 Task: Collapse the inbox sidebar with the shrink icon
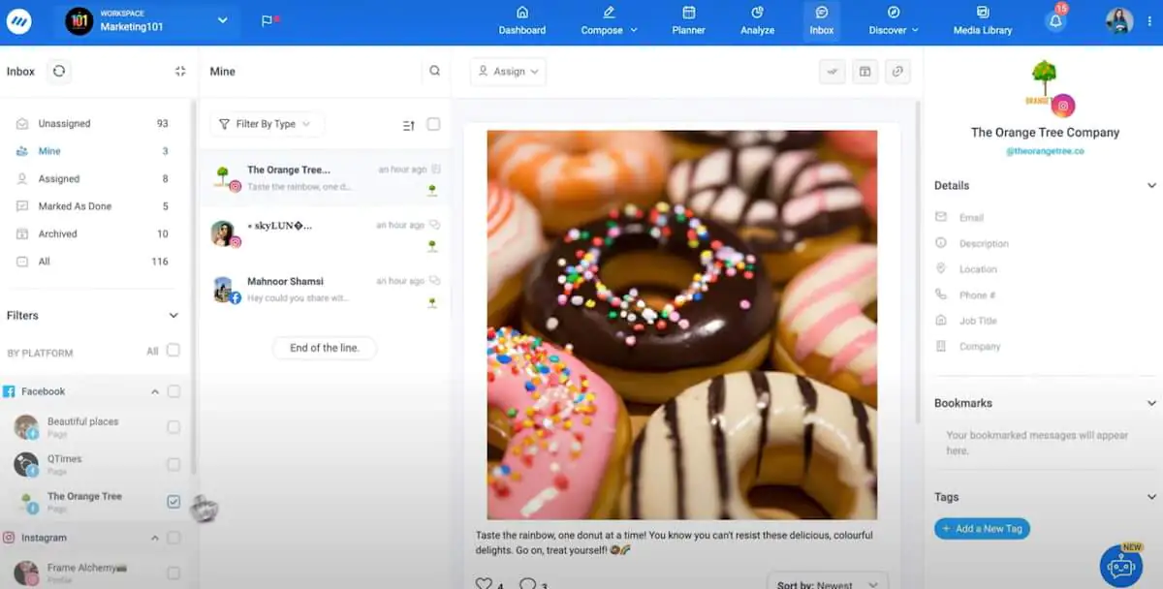click(180, 71)
